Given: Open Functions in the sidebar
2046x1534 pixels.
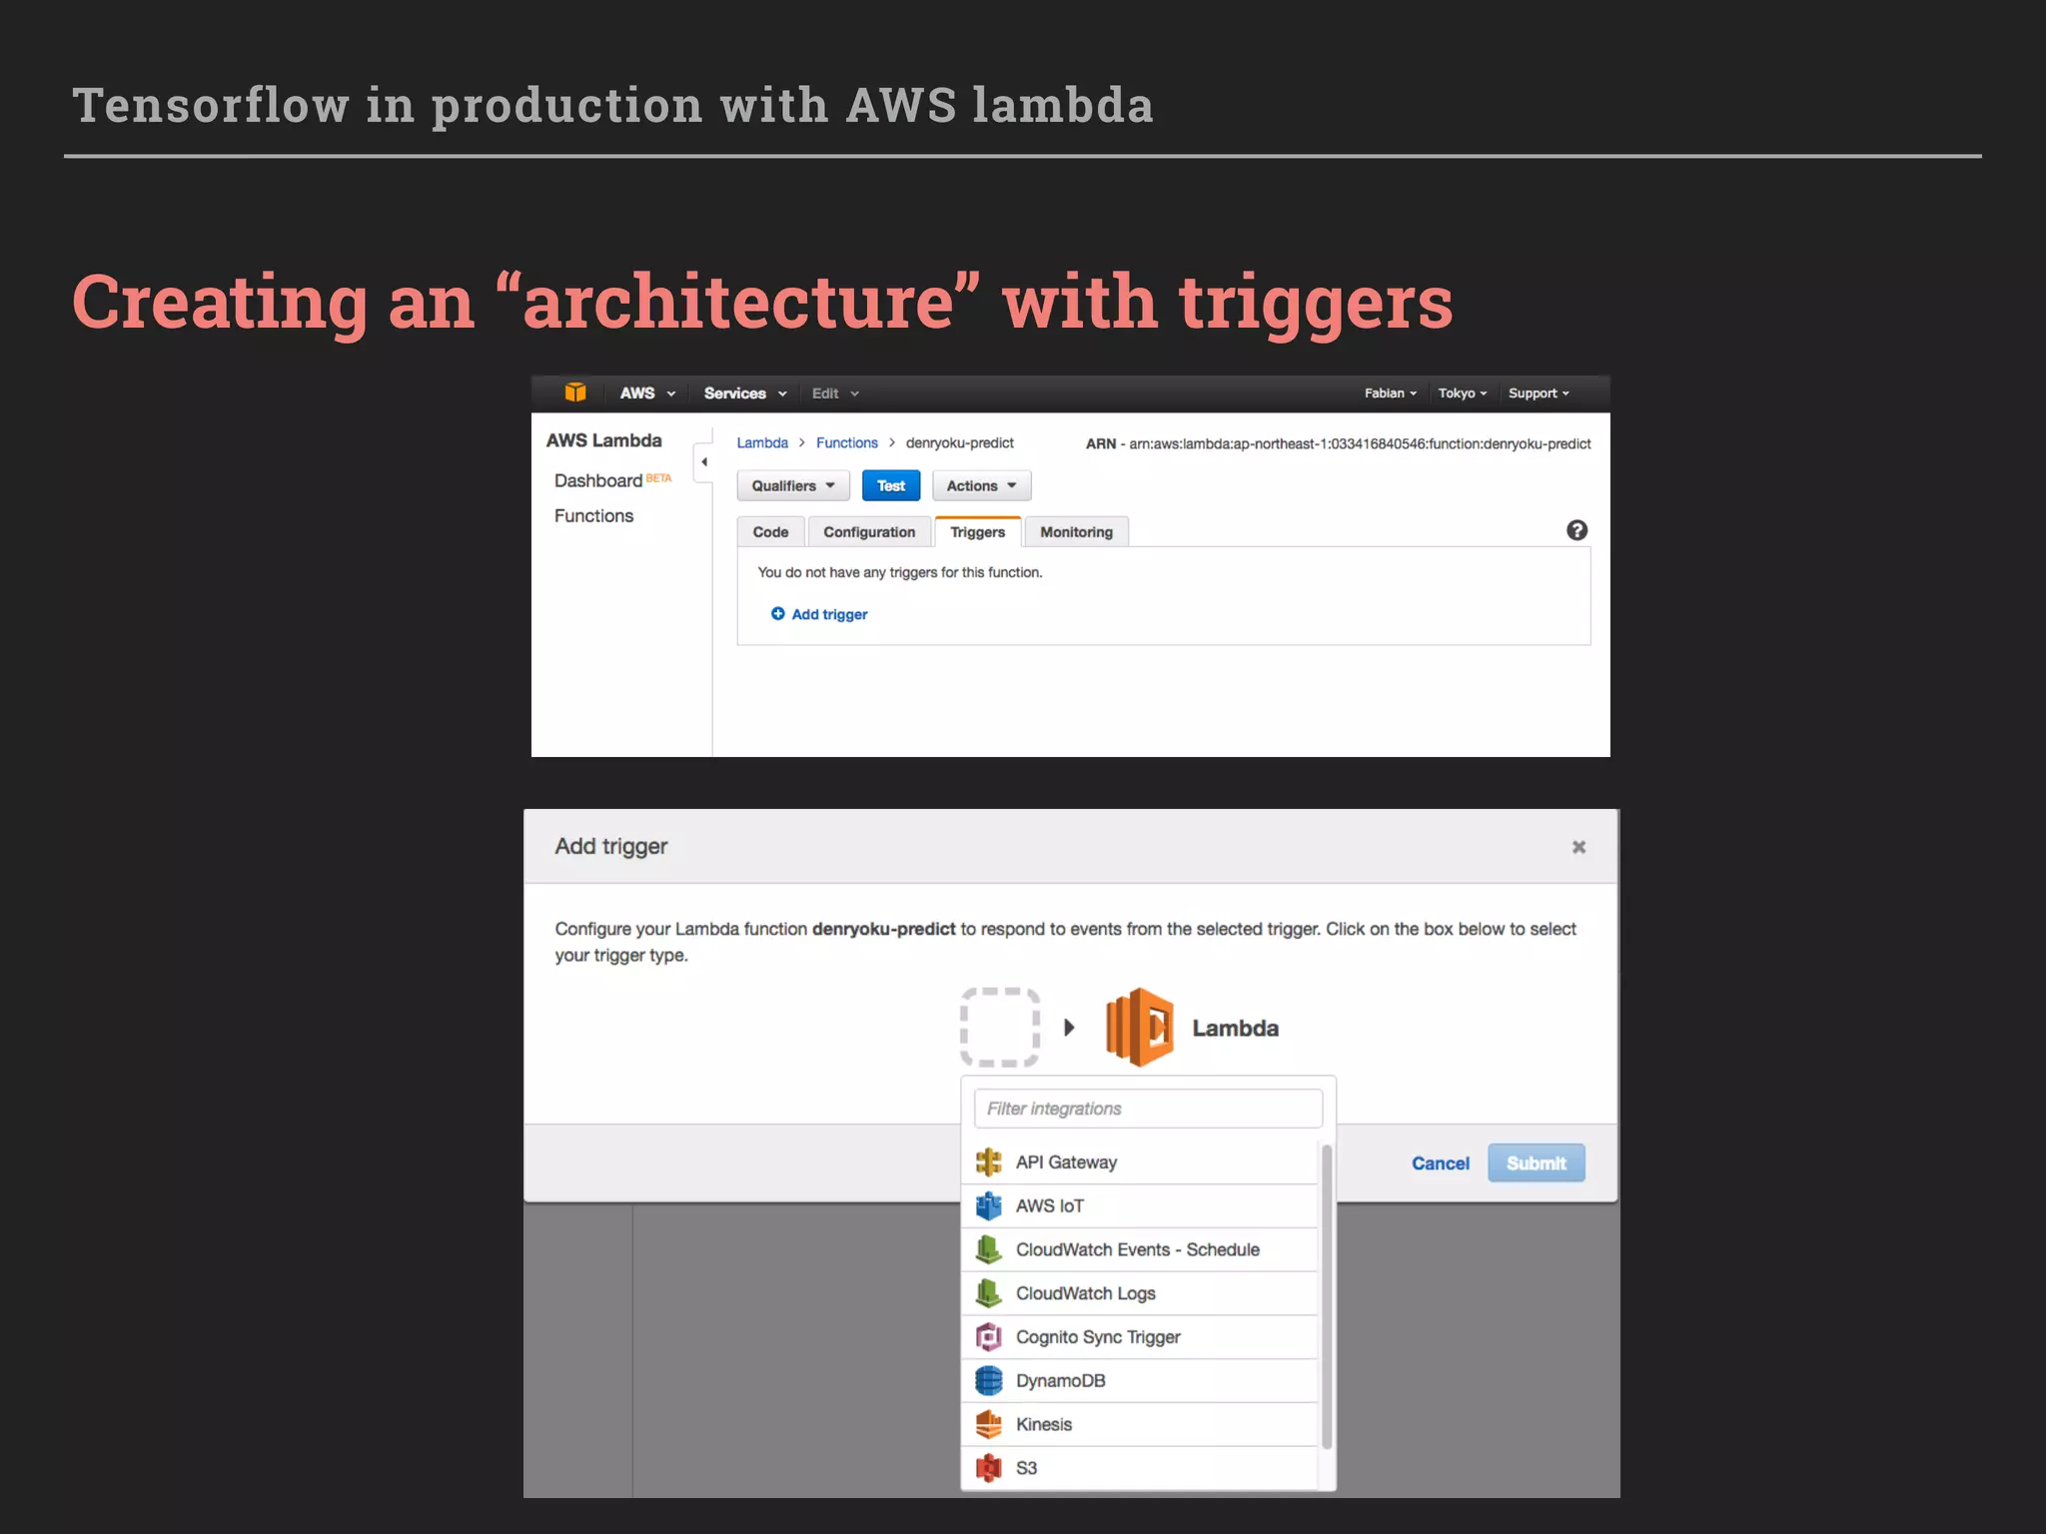Looking at the screenshot, I should (x=593, y=515).
